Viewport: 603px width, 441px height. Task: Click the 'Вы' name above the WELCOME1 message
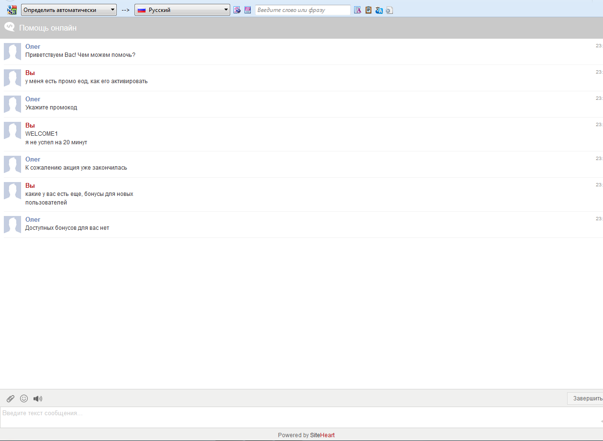click(30, 125)
